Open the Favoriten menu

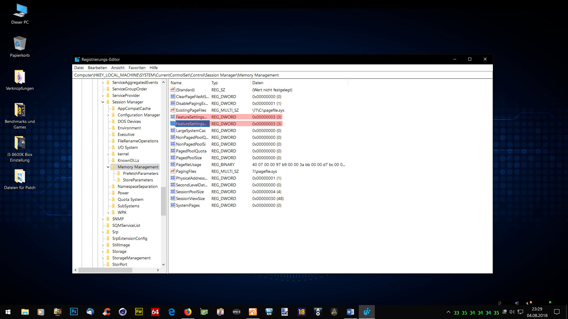(x=137, y=68)
